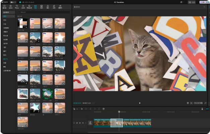Open the Stickers tab icon
Image resolution: width=210 pixels, height=134 pixels.
point(23,7)
